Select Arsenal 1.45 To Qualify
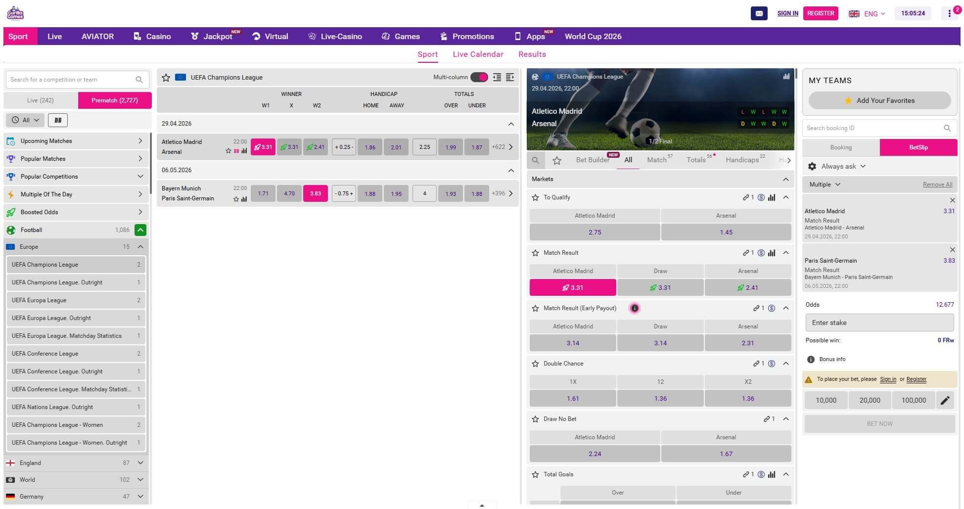This screenshot has height=509, width=964. click(726, 232)
